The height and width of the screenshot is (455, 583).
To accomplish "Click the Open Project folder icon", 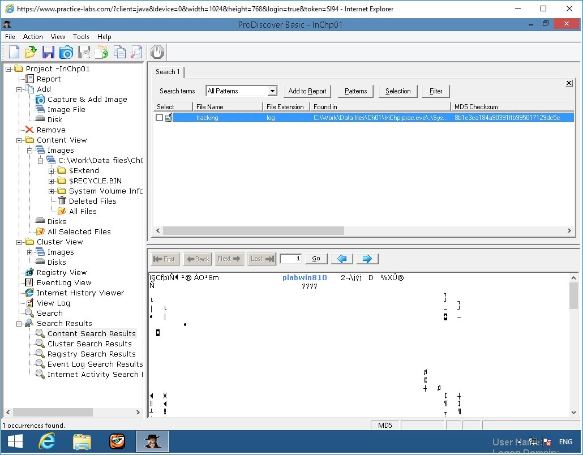I will 31,52.
